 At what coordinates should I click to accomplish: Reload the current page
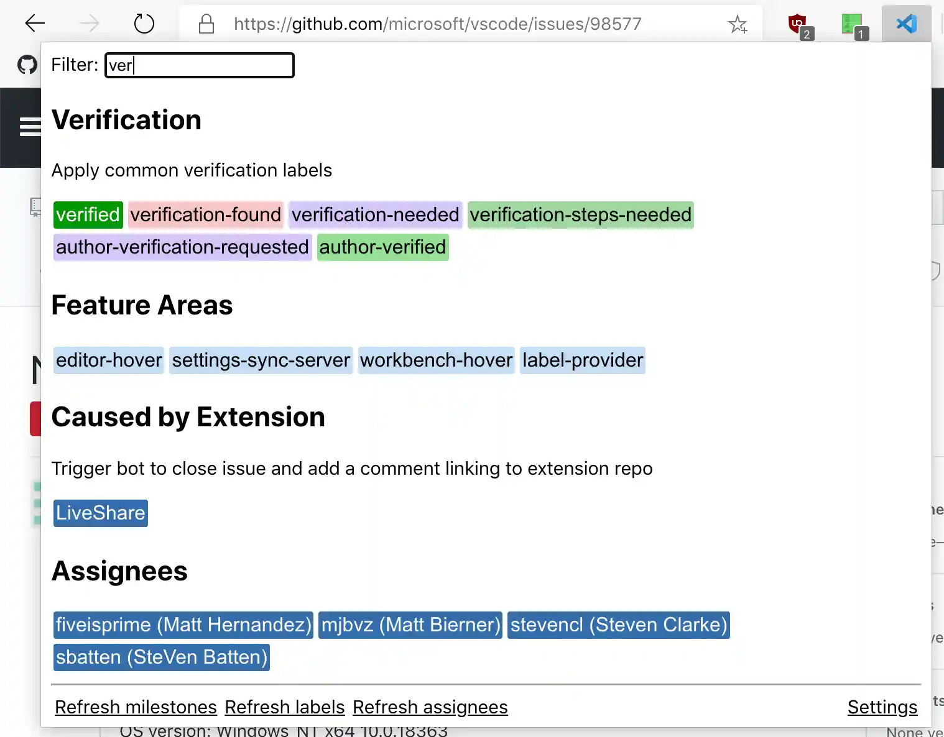(x=144, y=24)
